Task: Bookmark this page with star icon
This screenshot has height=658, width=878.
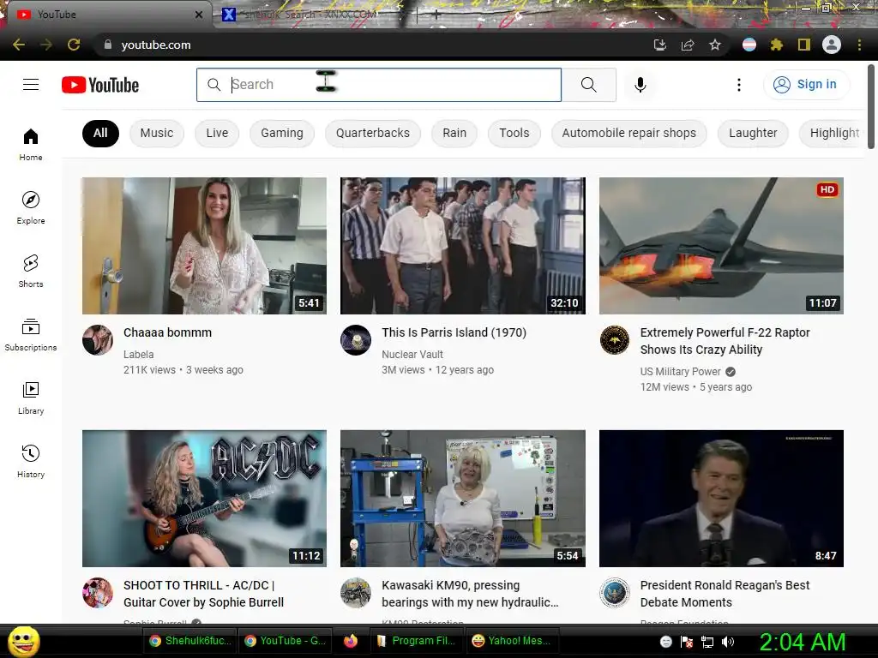Action: pos(714,45)
